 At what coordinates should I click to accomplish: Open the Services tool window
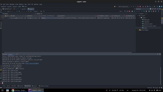click(34, 86)
